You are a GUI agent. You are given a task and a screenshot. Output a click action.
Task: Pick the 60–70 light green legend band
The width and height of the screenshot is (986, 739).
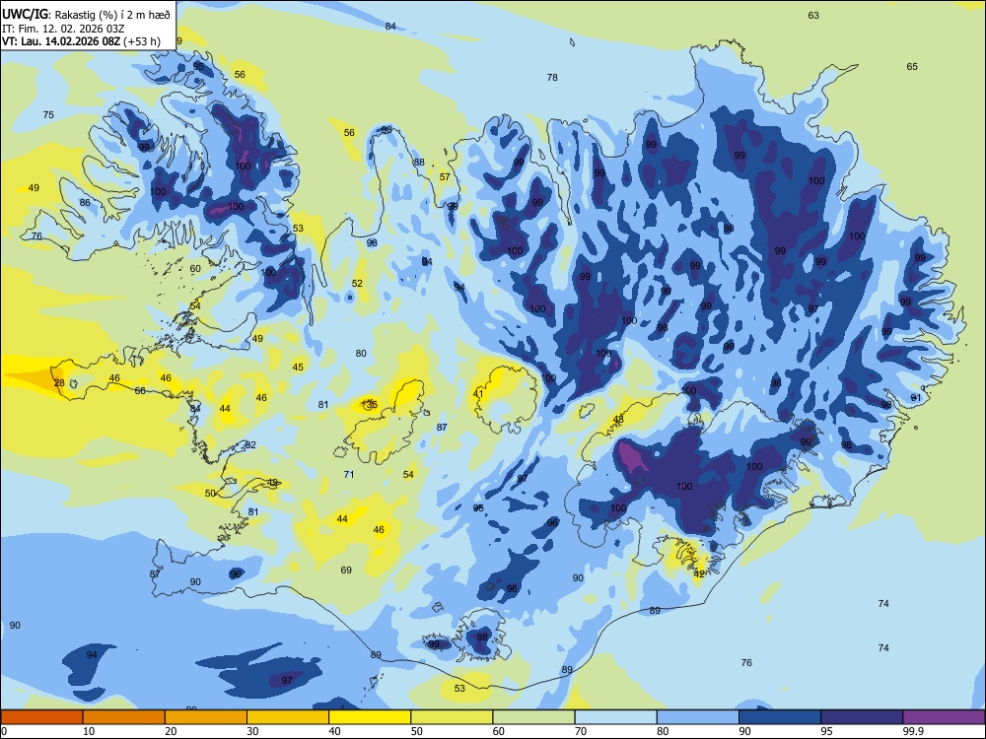(533, 717)
